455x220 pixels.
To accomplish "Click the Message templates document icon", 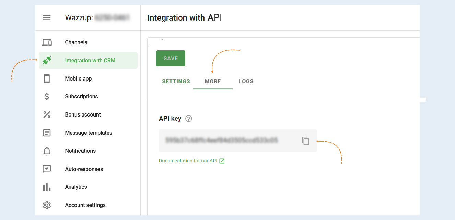I will 47,133.
